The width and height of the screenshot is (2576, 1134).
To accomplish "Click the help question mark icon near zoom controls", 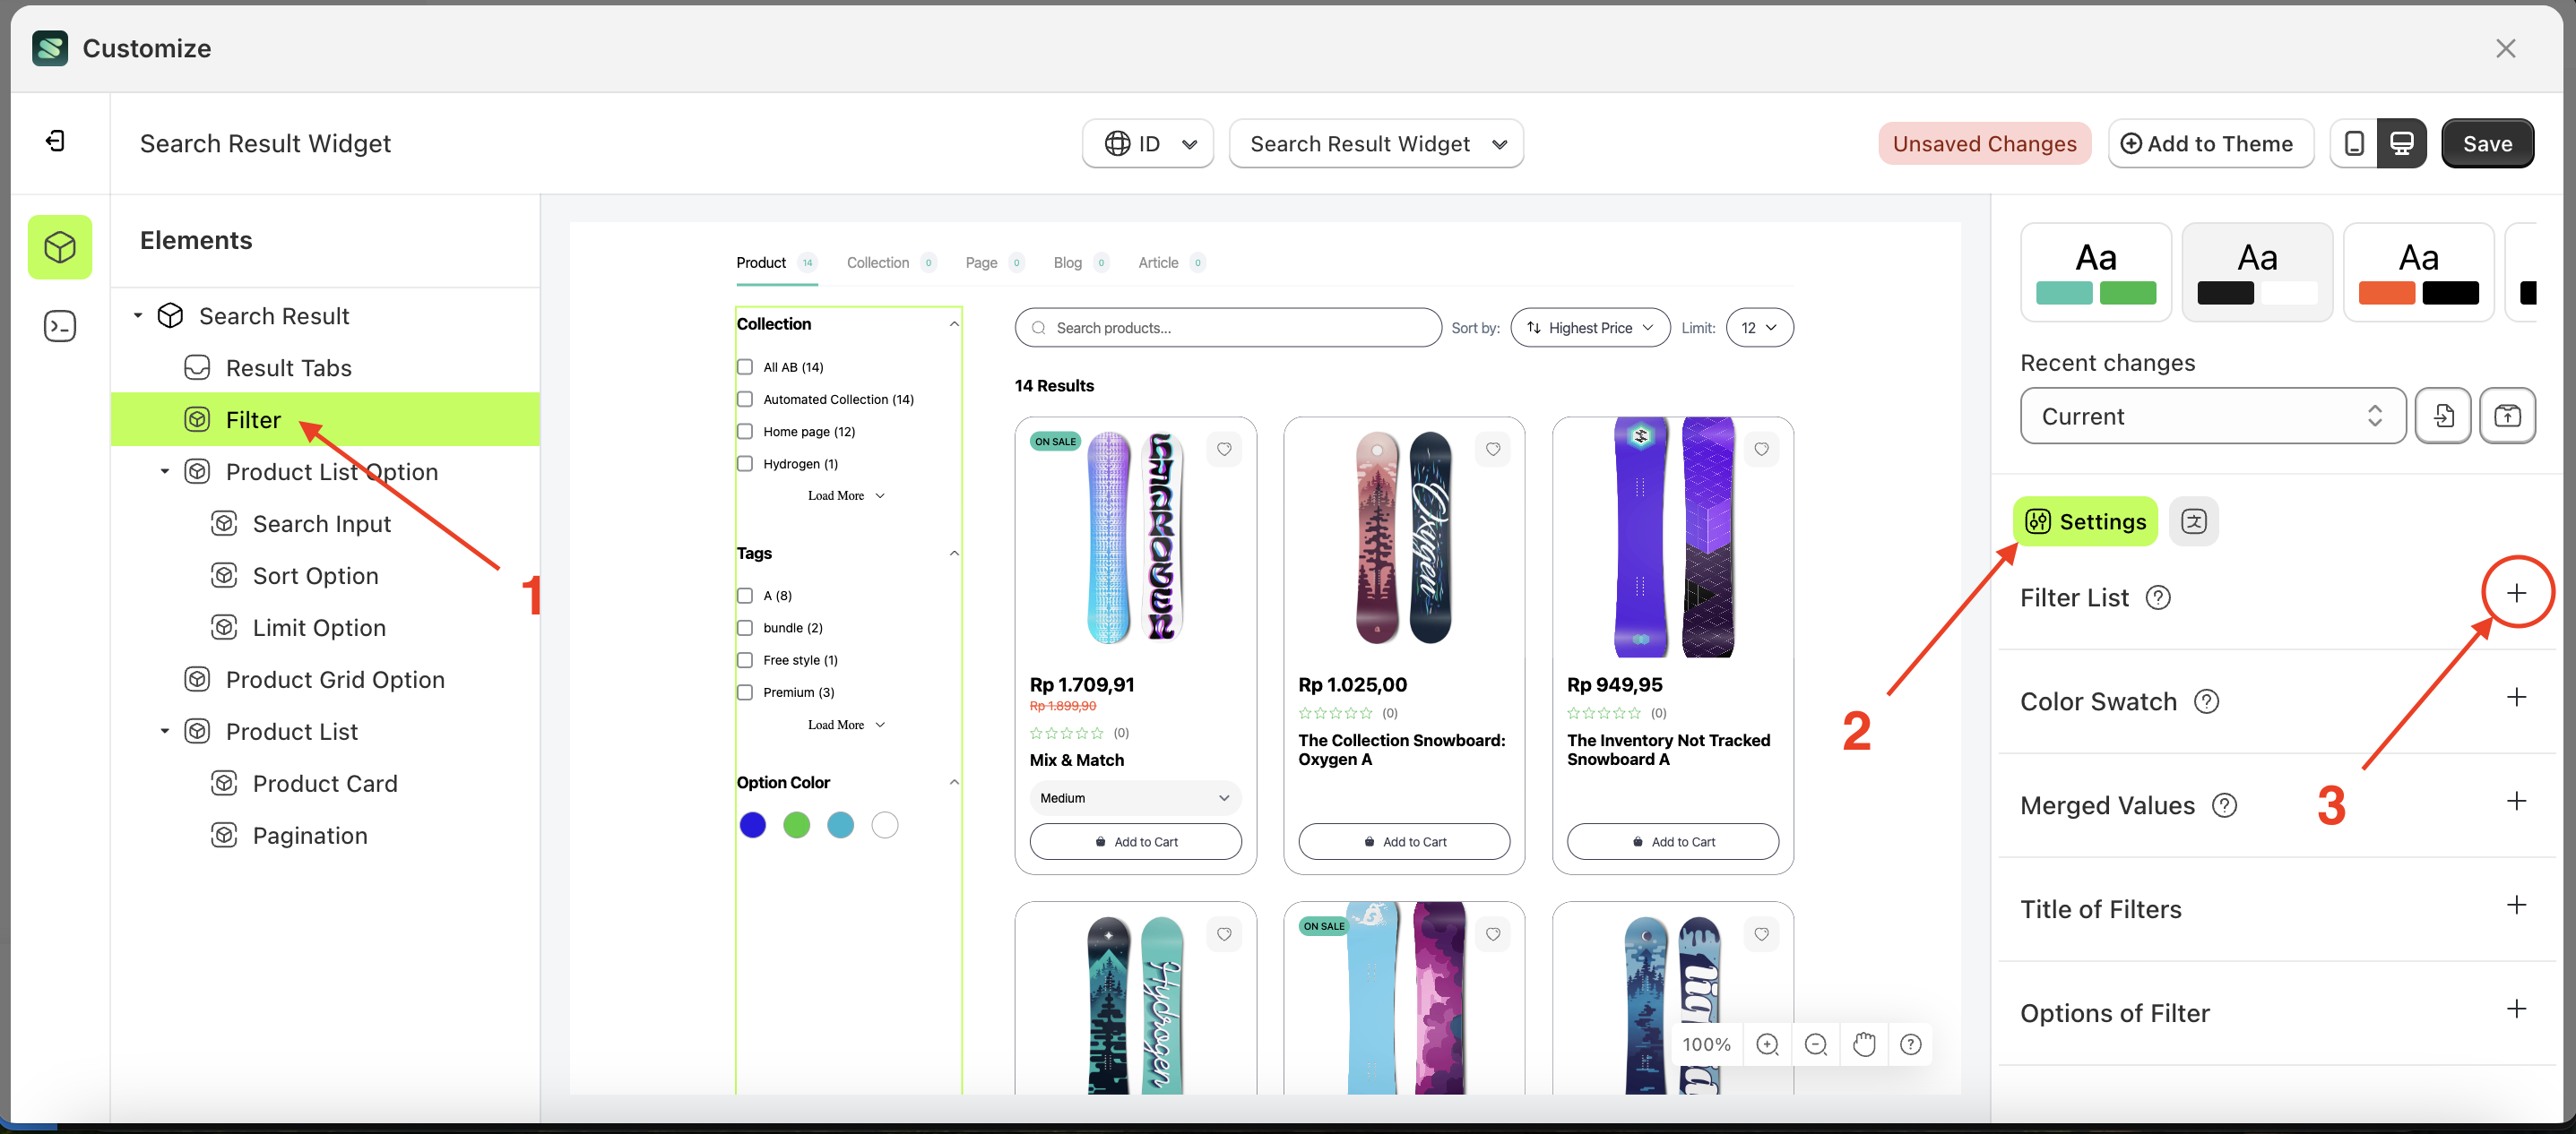I will pos(1911,1044).
